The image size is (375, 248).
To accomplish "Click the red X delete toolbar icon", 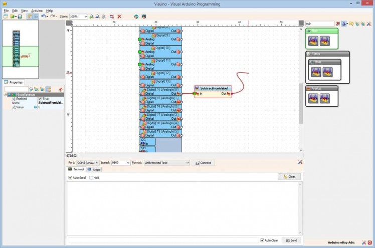I will 119,17.
